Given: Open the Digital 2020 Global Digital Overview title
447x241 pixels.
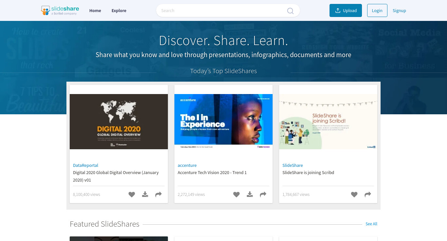Looking at the screenshot, I should [x=116, y=176].
